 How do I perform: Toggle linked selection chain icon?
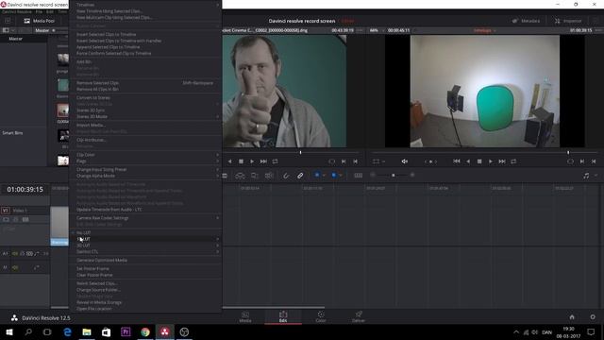pyautogui.click(x=300, y=176)
